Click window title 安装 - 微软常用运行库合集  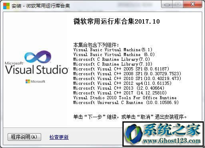pos(41,6)
